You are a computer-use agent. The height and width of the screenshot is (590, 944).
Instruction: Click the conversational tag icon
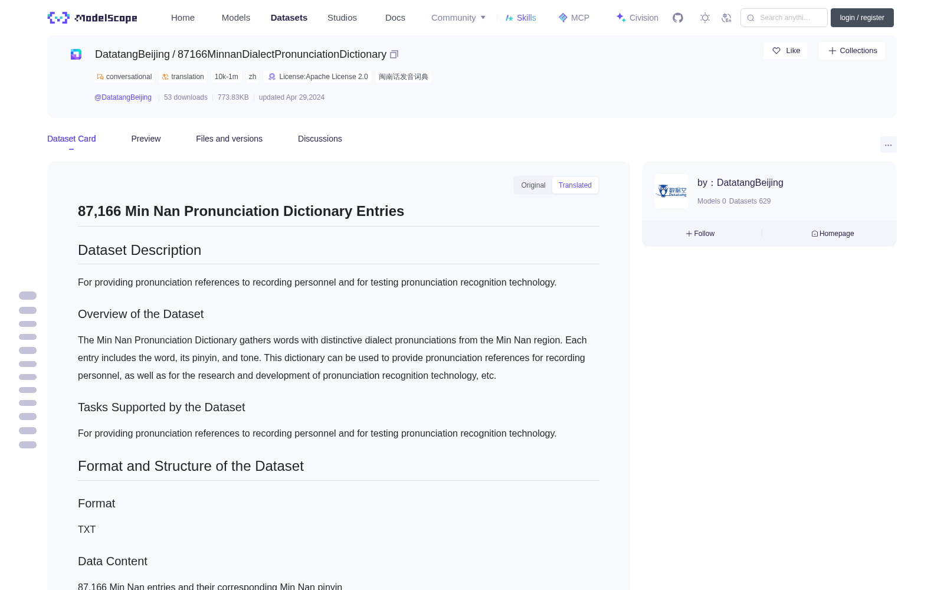point(100,77)
